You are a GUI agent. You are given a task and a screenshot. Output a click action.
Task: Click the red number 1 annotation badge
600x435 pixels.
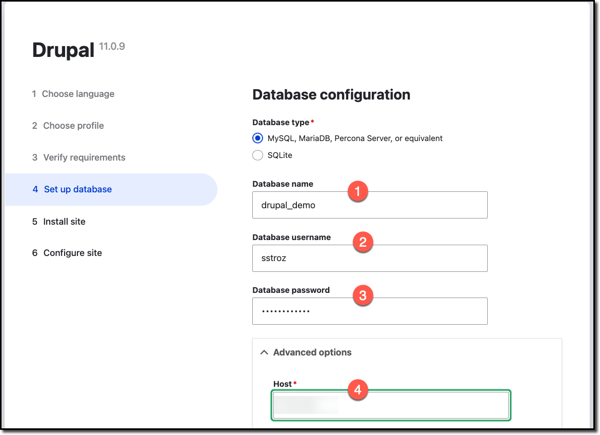click(357, 192)
